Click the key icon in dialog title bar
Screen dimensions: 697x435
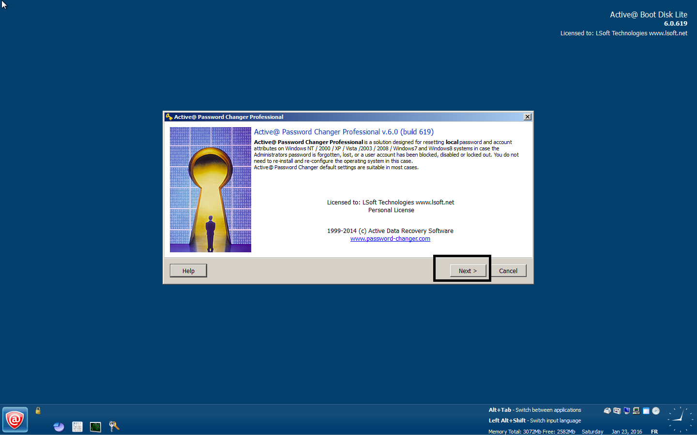(x=169, y=117)
